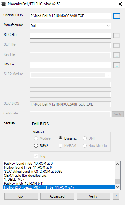The width and height of the screenshot is (125, 205).
Task: Close the SLIC Mod window
Action: click(120, 4)
